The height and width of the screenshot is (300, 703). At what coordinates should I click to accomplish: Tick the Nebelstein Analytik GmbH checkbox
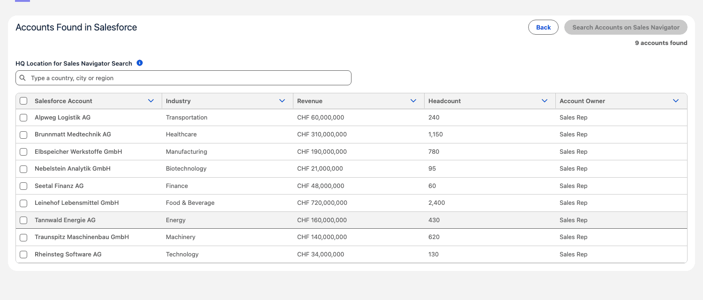pyautogui.click(x=23, y=169)
